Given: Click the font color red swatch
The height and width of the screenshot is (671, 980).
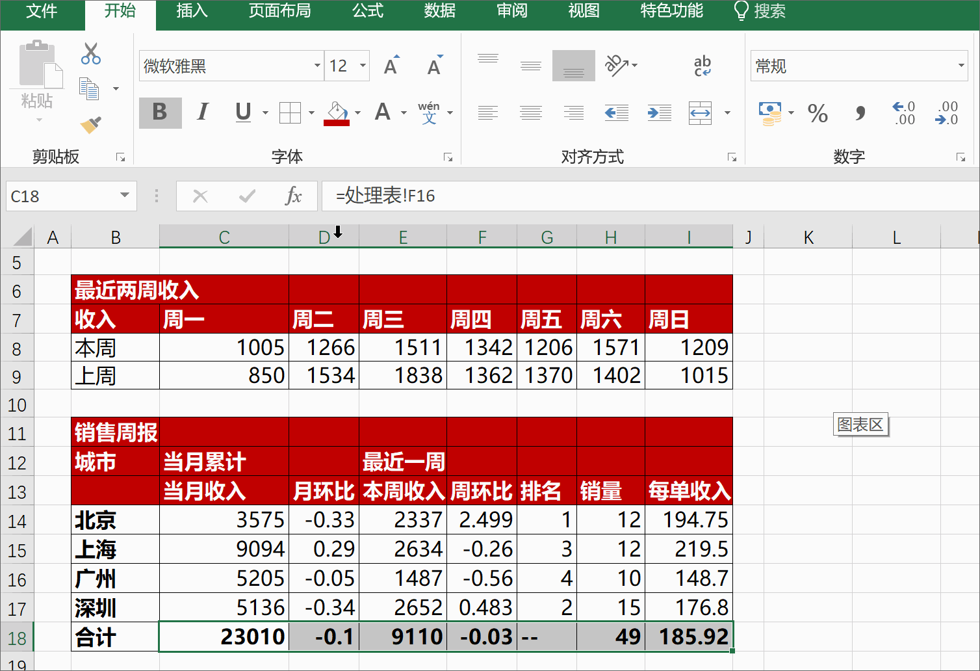Looking at the screenshot, I should (x=336, y=124).
